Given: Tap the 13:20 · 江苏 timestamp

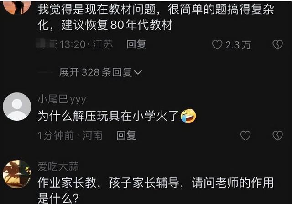Looking at the screenshot, I should tap(86, 45).
